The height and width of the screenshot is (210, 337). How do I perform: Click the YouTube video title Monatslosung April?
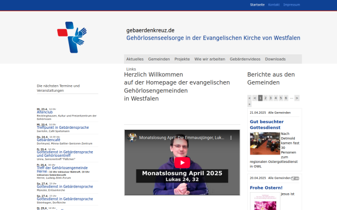point(181,138)
